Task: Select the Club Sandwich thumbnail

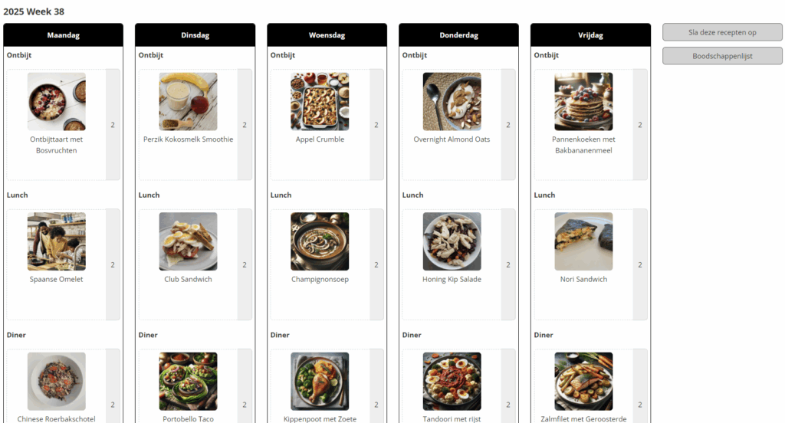Action: tap(189, 241)
